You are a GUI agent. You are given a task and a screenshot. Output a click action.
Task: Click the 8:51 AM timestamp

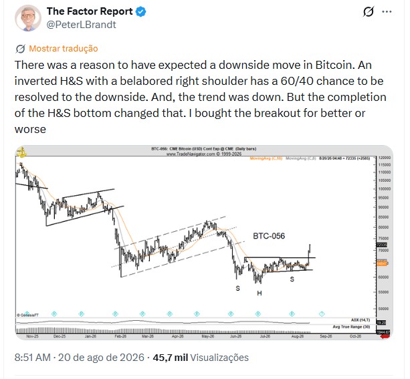tap(33, 358)
